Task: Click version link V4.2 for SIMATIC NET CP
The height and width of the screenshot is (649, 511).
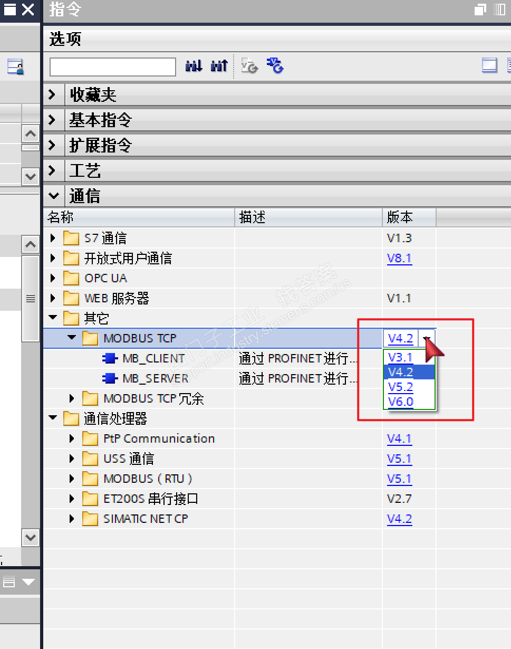Action: coord(399,519)
